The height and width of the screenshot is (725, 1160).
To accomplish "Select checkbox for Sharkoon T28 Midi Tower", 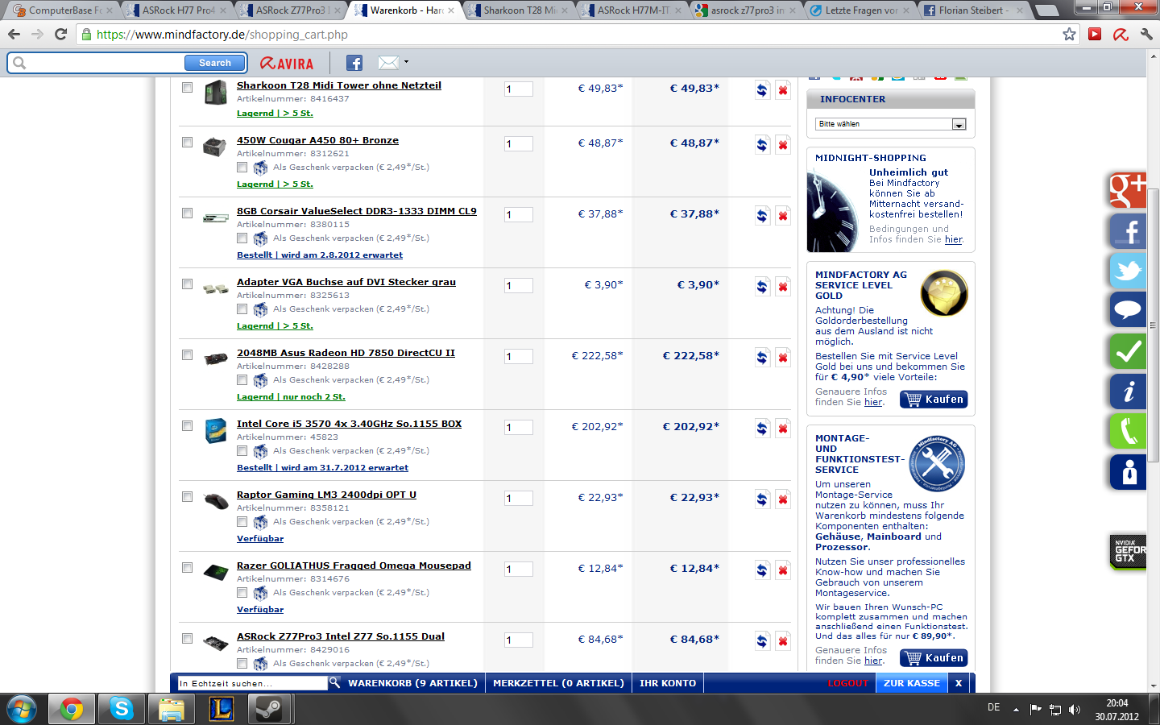I will click(x=187, y=87).
